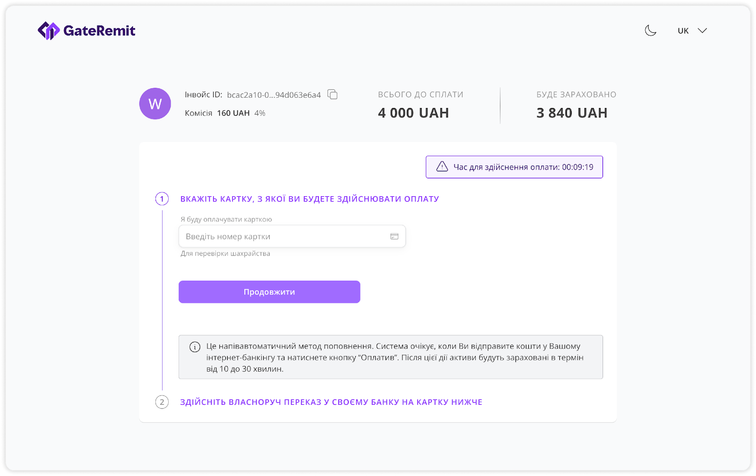756x476 pixels.
Task: Click the step 1 circle marker
Action: (x=162, y=199)
